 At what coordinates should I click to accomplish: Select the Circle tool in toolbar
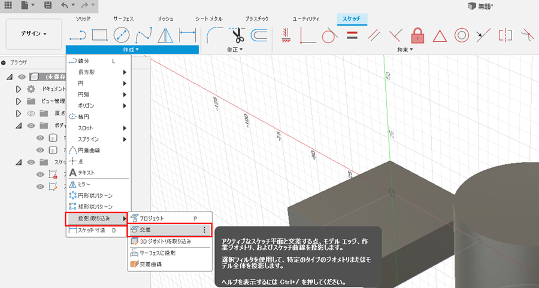(122, 35)
